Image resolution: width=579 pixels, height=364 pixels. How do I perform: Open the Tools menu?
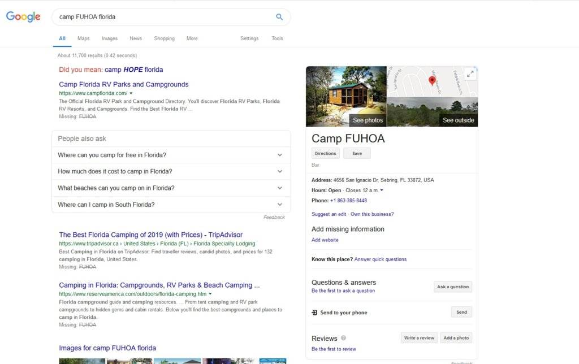point(277,38)
